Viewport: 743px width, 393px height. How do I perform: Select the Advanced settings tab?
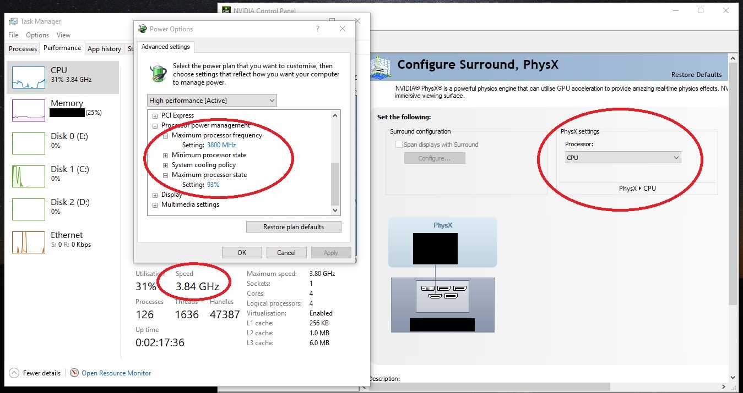(x=165, y=47)
